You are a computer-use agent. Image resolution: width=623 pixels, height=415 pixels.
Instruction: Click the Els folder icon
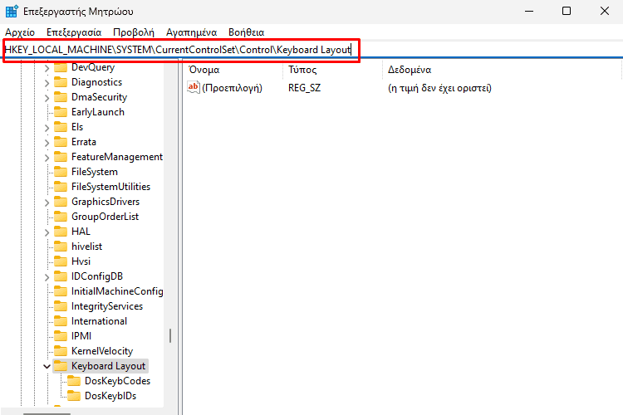pyautogui.click(x=61, y=127)
